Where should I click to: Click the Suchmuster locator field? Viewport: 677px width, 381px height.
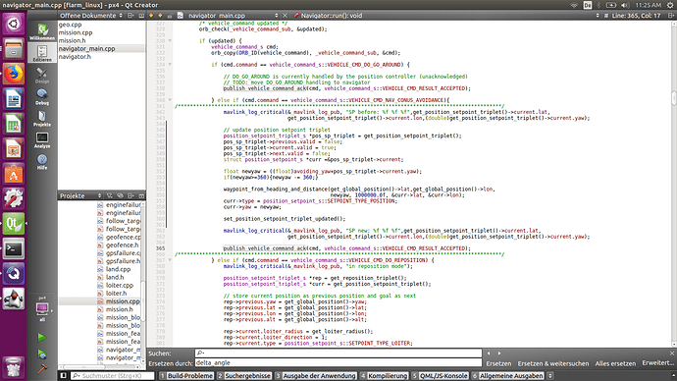click(x=113, y=376)
